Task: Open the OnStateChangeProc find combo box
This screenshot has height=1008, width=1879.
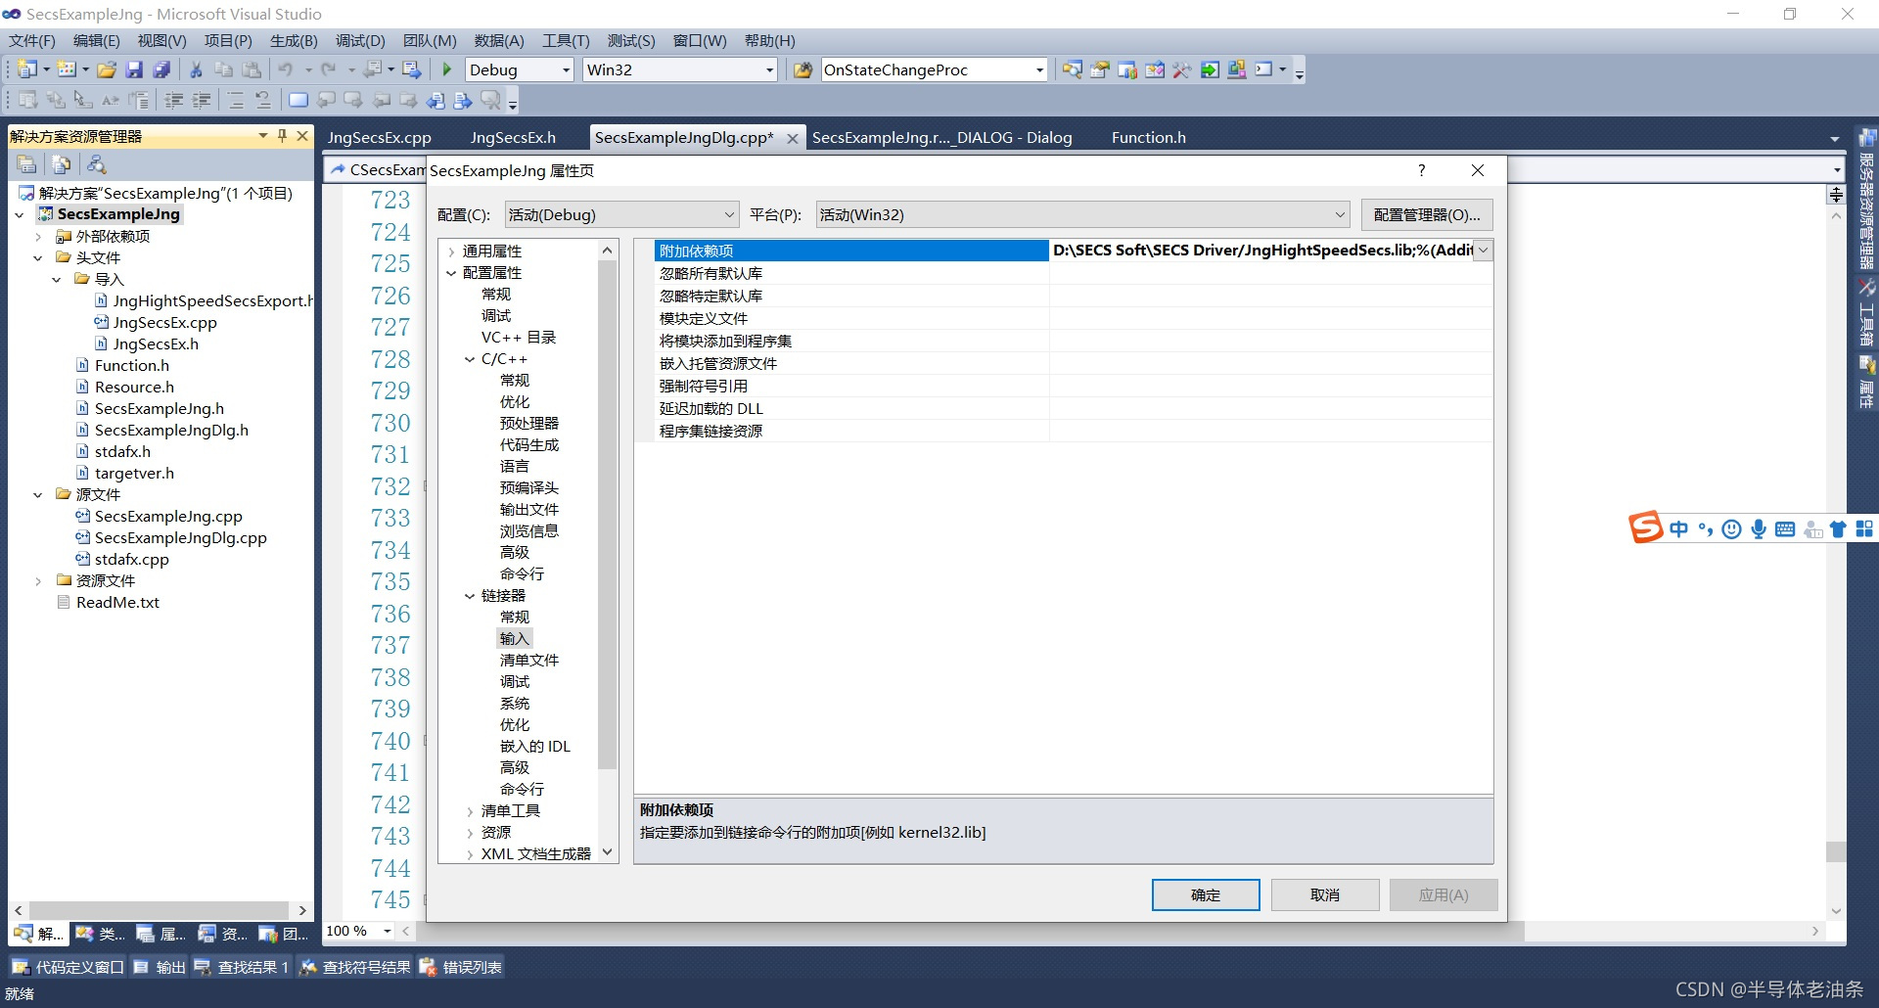Action: tap(934, 69)
